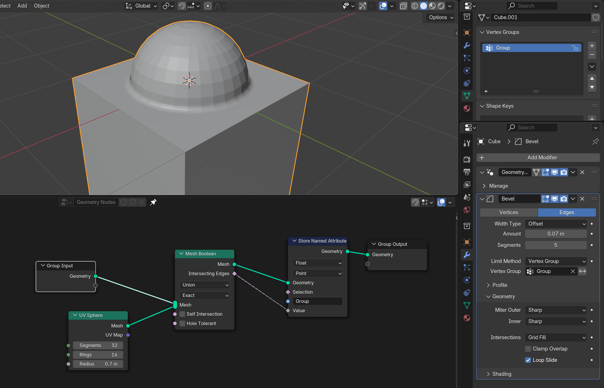Viewport: 604px width, 388px height.
Task: Open the Width Type Offset dropdown
Action: click(x=556, y=224)
